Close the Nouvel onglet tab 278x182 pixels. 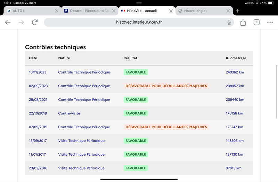tap(228, 11)
